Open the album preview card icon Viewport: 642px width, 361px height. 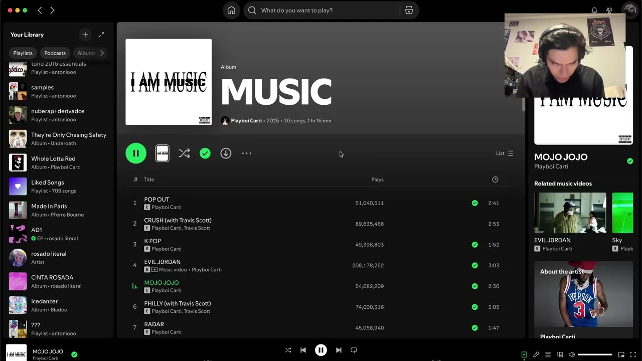162,153
